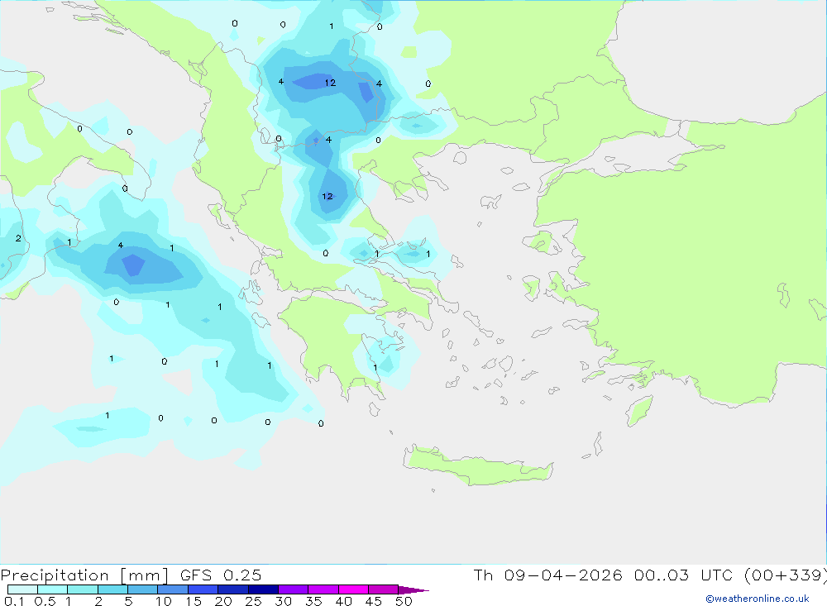Click the '50' label on the legend scale

click(x=404, y=601)
